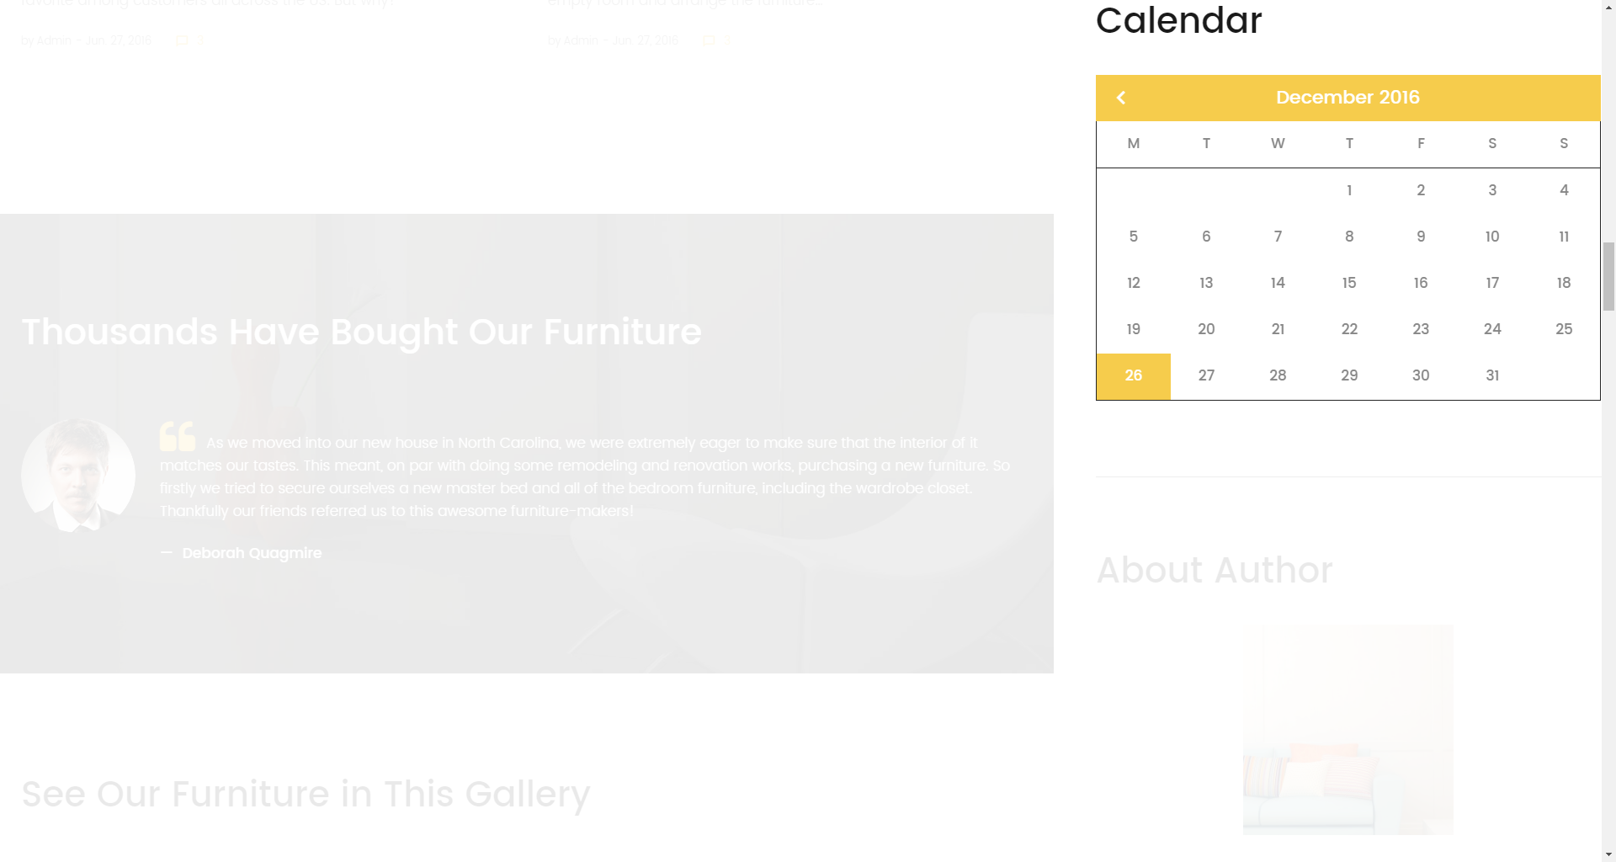Click the December 2016 calendar title

[1347, 98]
